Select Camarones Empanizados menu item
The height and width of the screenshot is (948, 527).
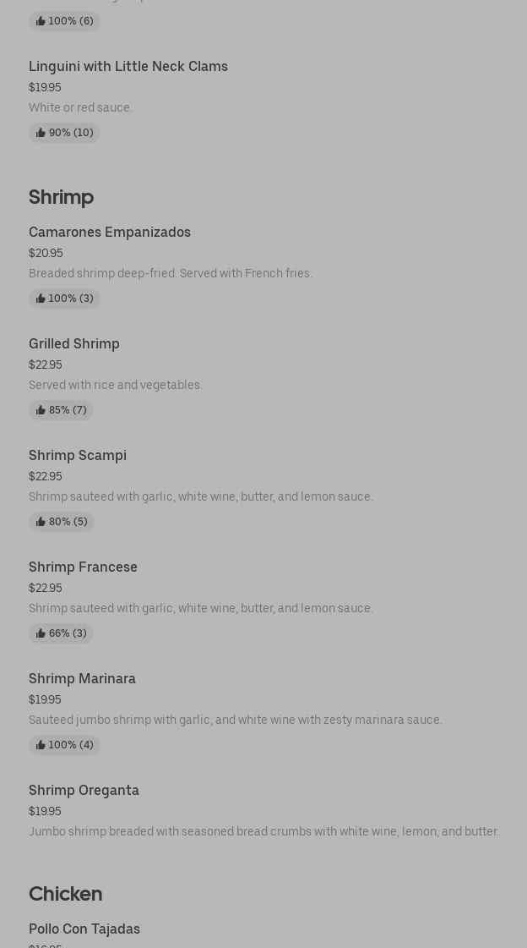point(110,232)
